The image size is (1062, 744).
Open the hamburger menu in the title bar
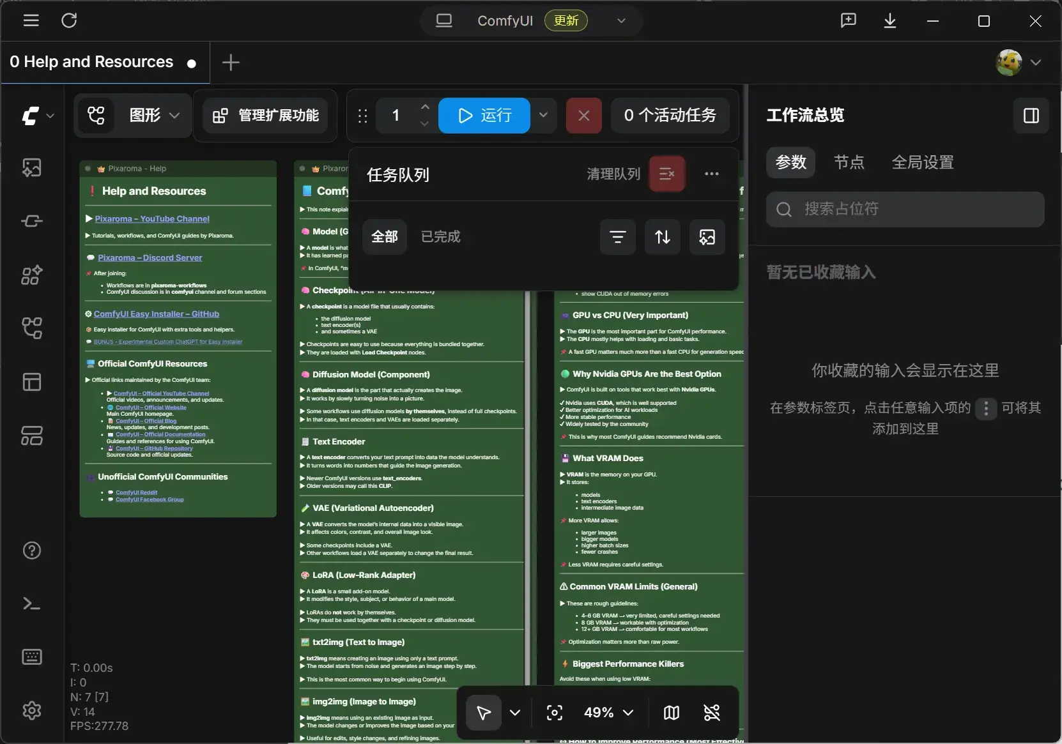[31, 20]
